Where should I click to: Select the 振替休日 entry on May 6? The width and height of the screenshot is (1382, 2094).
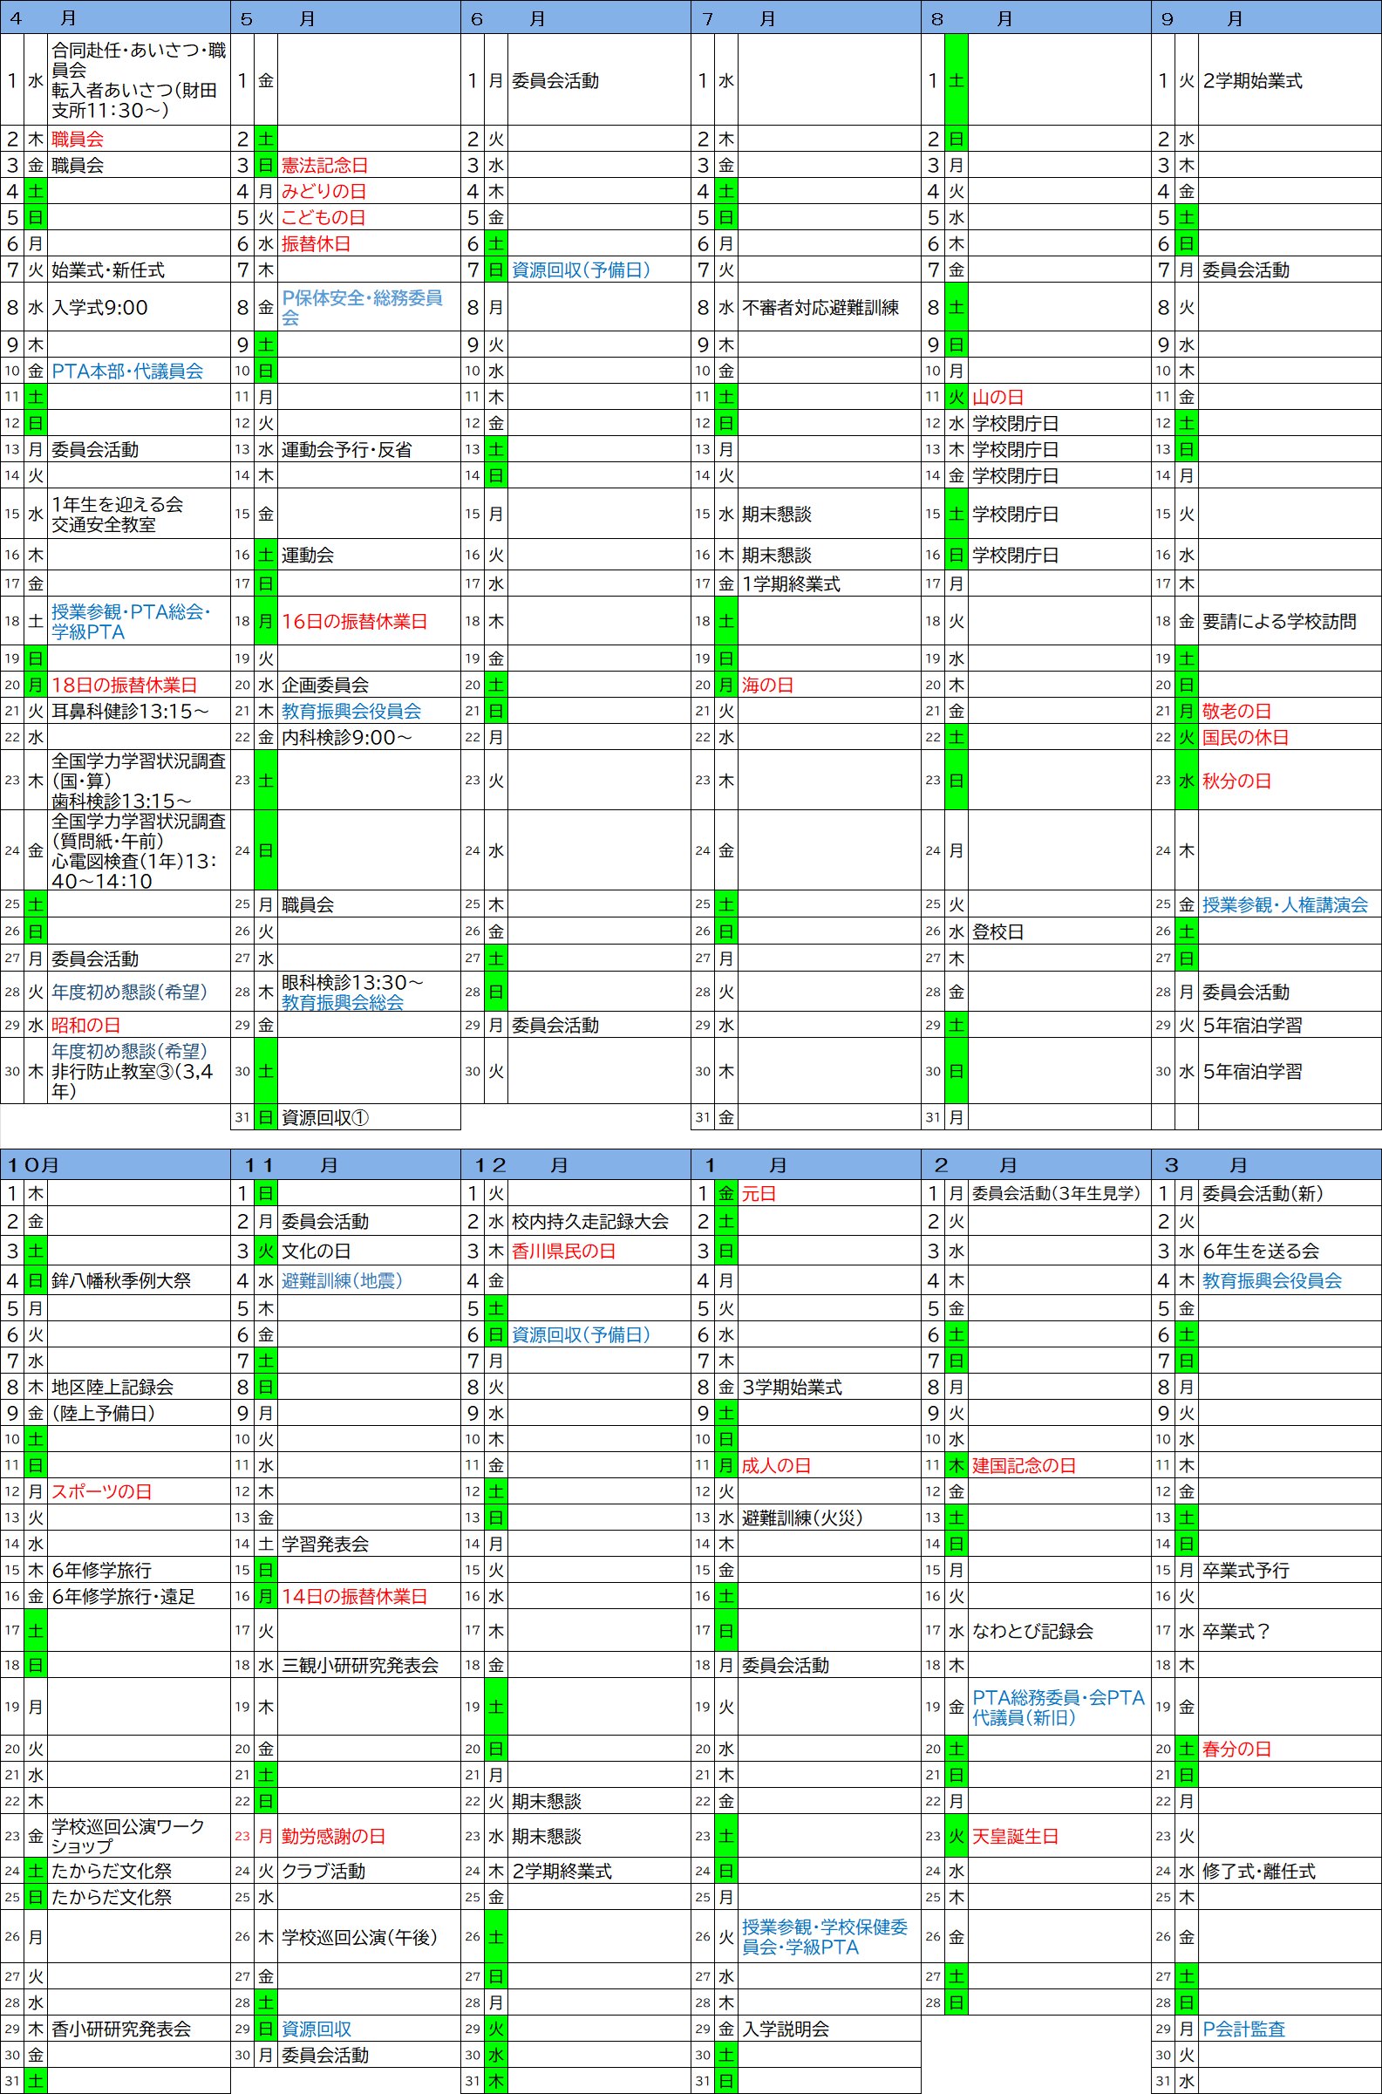316,244
